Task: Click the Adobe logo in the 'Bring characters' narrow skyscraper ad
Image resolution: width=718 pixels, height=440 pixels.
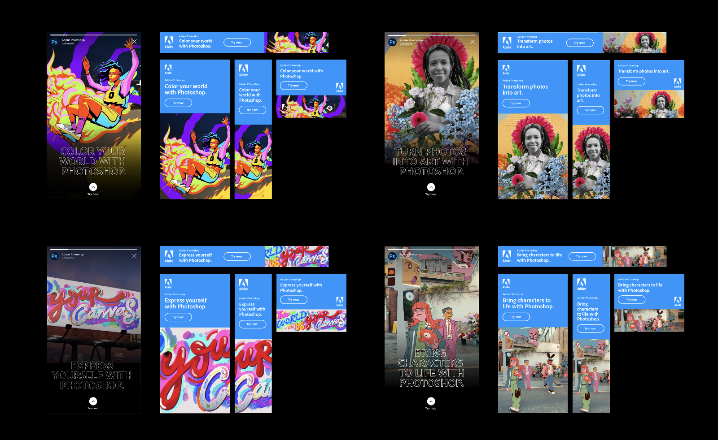Action: point(581,285)
